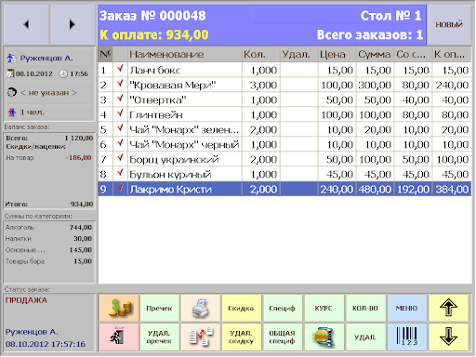476x357 pixels.
Task: Click the 'Сумма' column header
Action: tap(376, 54)
